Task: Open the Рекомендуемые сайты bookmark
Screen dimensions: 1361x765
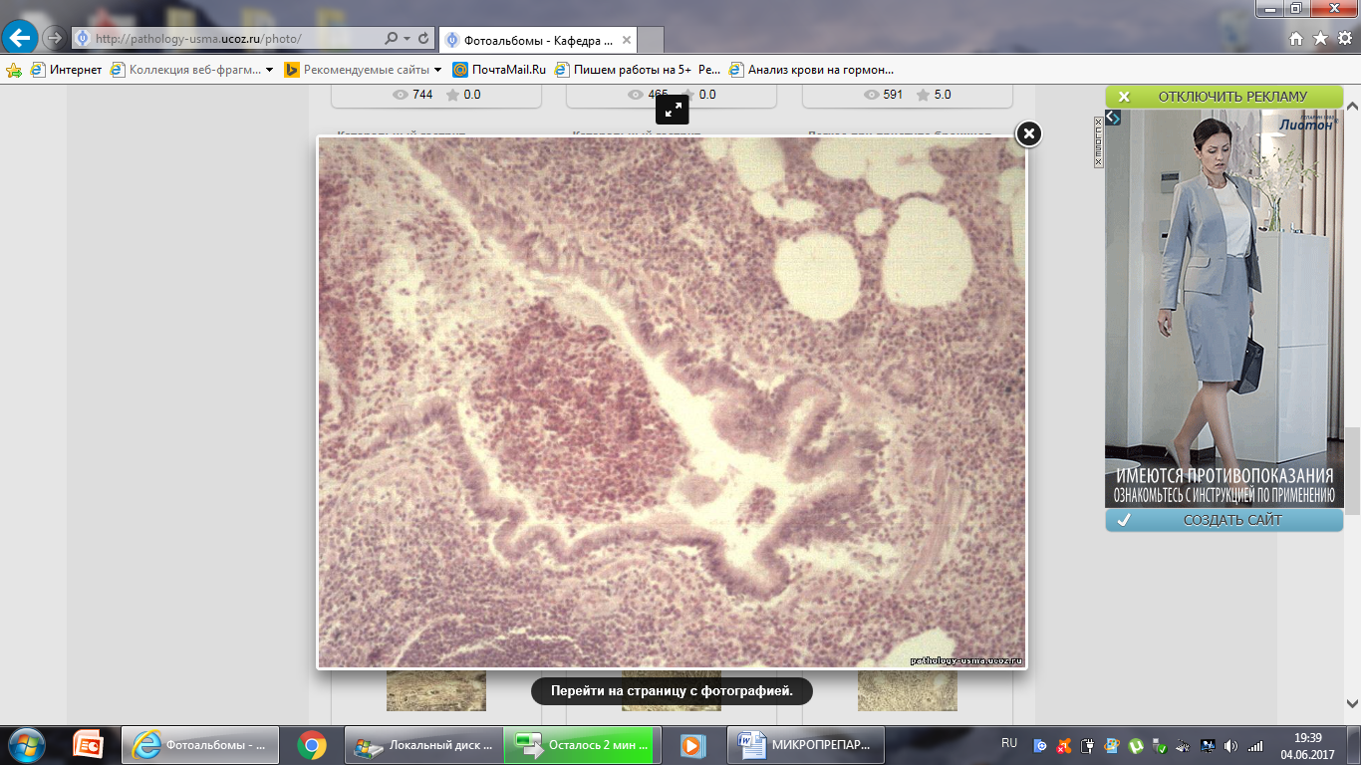Action: (357, 70)
